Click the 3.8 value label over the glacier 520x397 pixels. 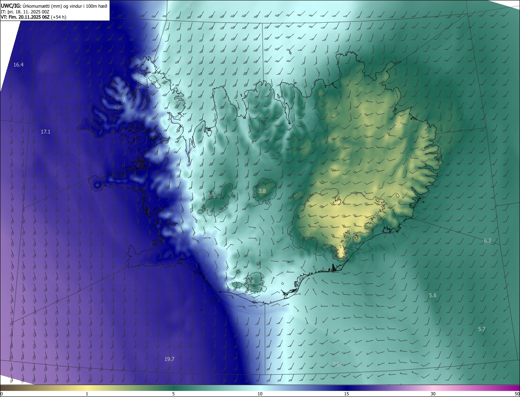[262, 191]
